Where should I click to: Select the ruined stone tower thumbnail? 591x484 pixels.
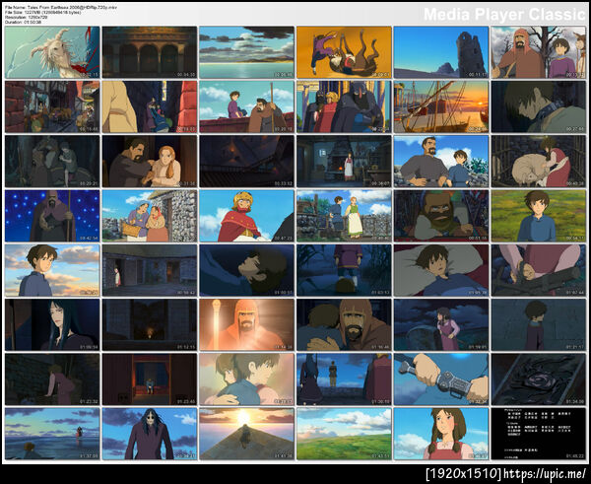point(441,52)
